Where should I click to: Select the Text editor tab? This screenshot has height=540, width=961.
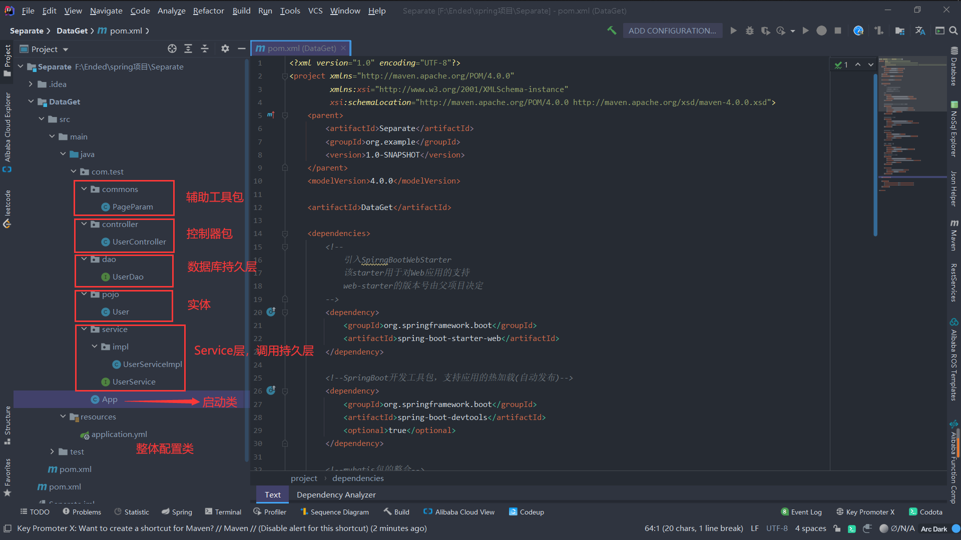coord(272,494)
